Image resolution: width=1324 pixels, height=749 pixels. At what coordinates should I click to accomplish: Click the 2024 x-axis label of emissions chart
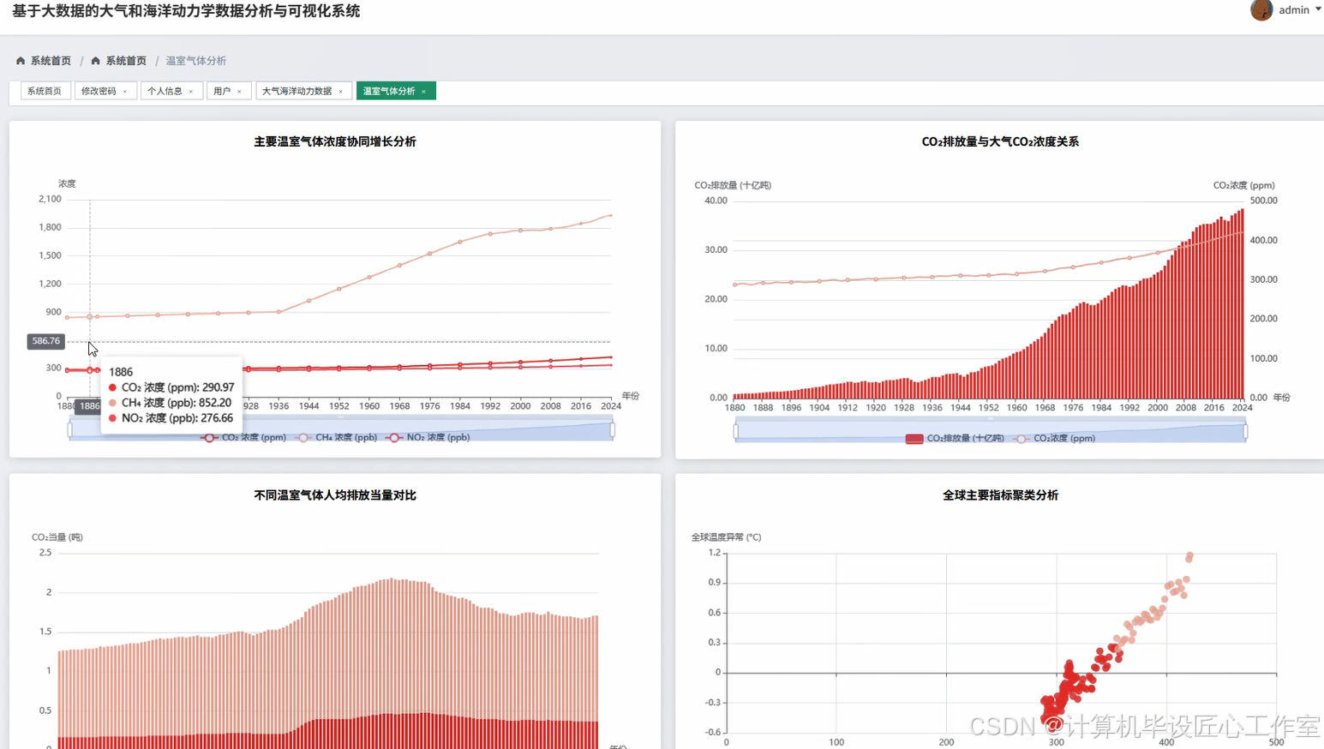(1242, 408)
